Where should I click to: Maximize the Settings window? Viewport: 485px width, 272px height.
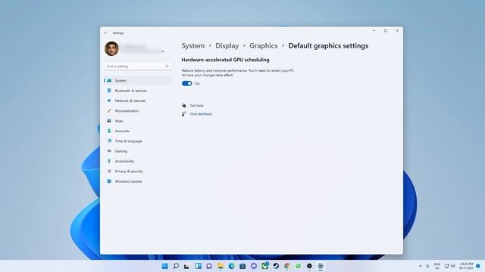pyautogui.click(x=386, y=31)
